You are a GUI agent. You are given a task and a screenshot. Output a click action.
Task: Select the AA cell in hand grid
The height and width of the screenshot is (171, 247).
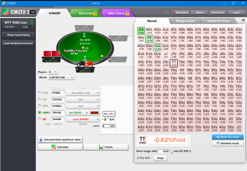(141, 31)
